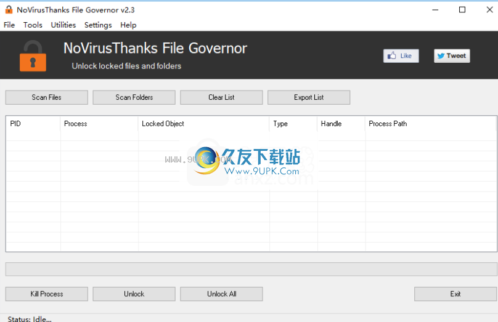The width and height of the screenshot is (498, 322).
Task: Sort by the Locked Object column header
Action: (x=203, y=124)
